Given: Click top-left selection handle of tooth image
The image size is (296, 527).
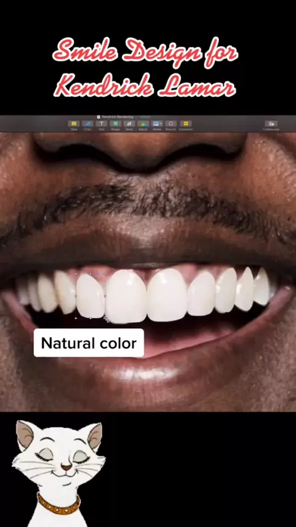Looking at the screenshot, I should point(76,274).
